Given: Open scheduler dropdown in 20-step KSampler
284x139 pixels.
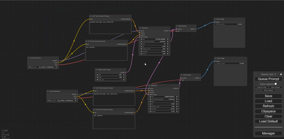Looking at the screenshot, I should pyautogui.click(x=155, y=51).
